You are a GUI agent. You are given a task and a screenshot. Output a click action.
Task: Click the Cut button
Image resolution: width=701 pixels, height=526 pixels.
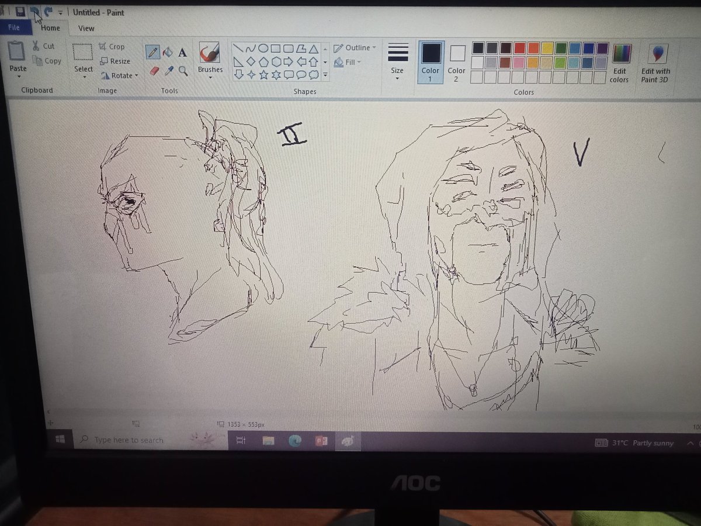43,46
